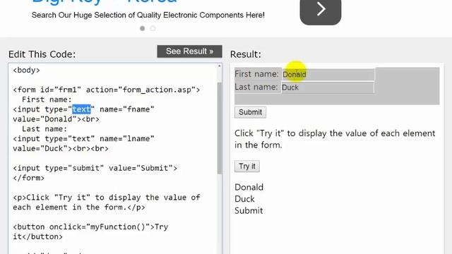Viewport: 452px width, 254px height.
Task: Click the Last name input containing Duck
Action: 328,87
